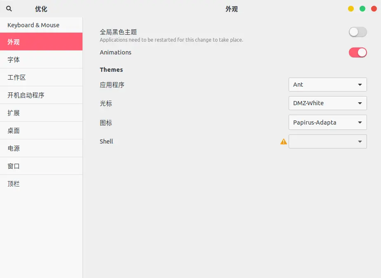Click the warning icon next to Shell theme
381x278 pixels.
[x=283, y=141]
